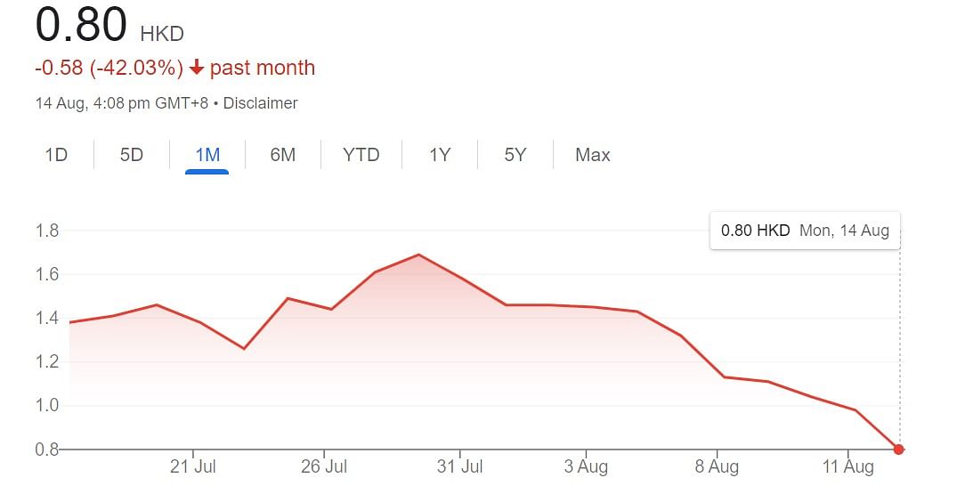This screenshot has width=957, height=486.
Task: Click the 11 Aug date axis label
Action: click(848, 467)
